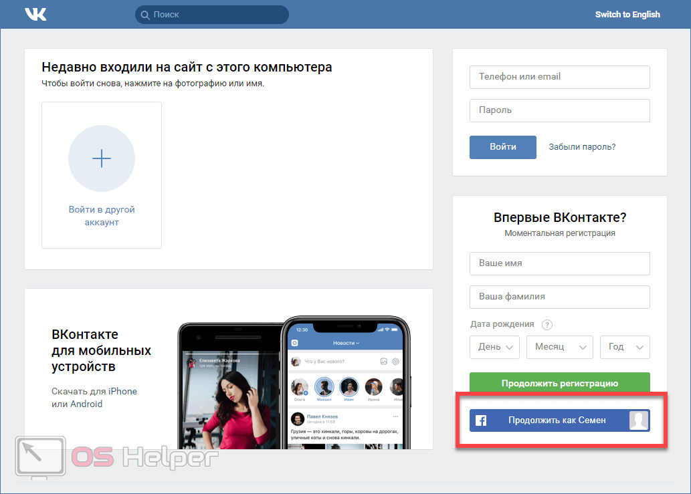Open the Год year dropdown
This screenshot has height=494, width=691.
[x=625, y=347]
